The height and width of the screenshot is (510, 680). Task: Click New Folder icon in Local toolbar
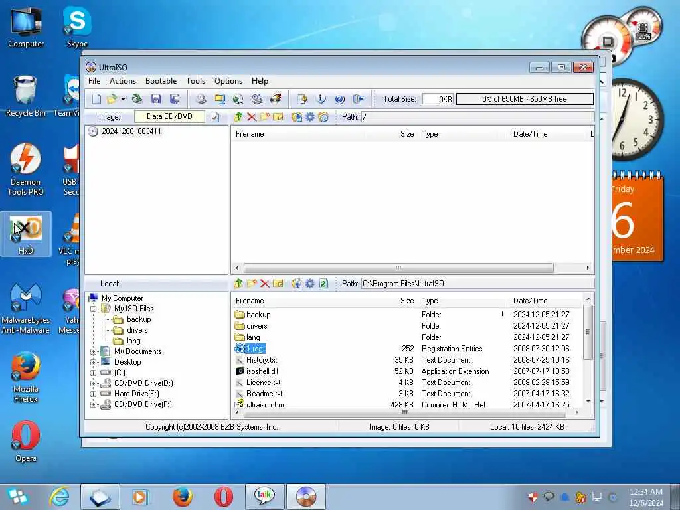click(x=252, y=284)
